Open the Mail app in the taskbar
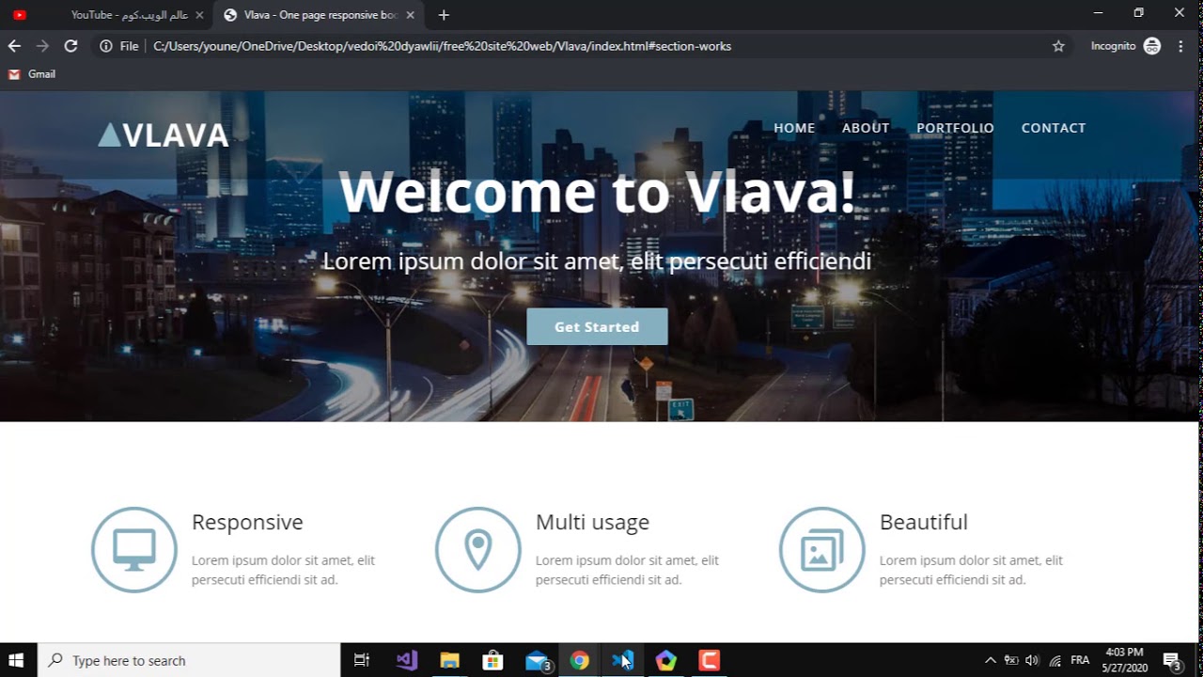Image resolution: width=1203 pixels, height=677 pixels. click(x=537, y=660)
